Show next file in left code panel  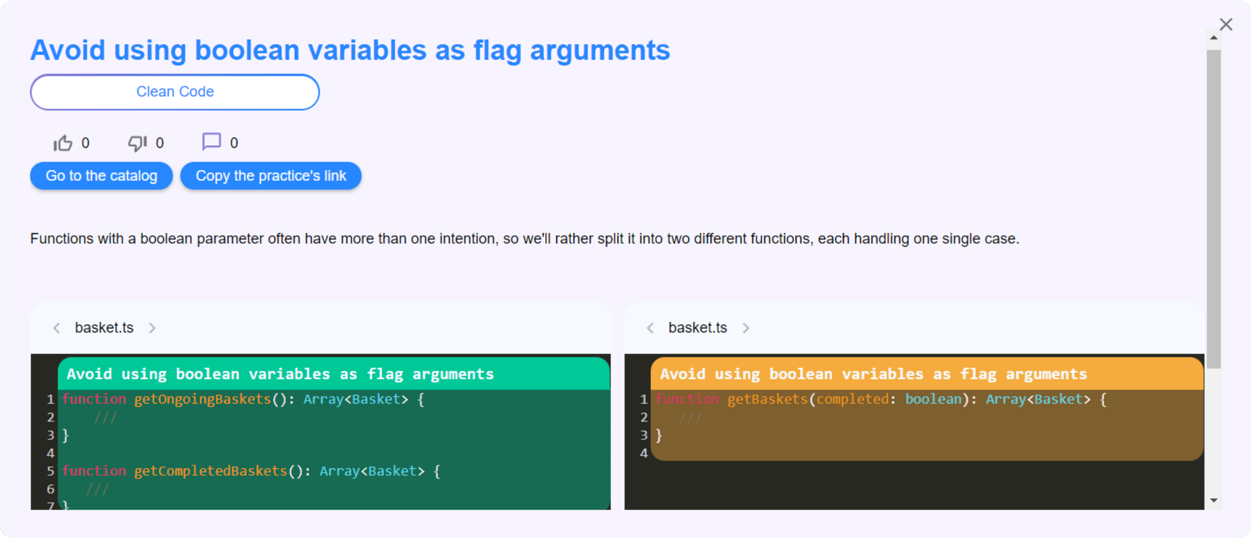[152, 328]
